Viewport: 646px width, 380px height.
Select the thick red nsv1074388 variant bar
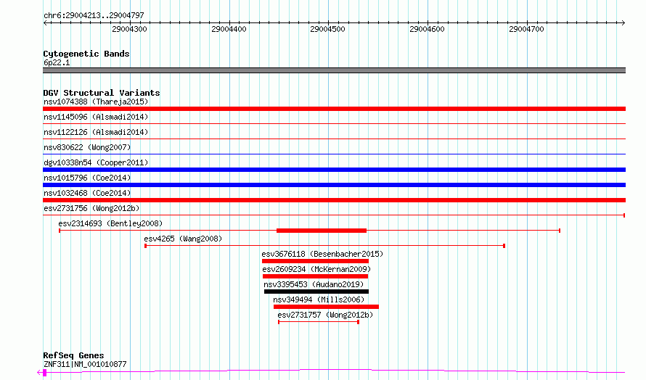coord(334,109)
